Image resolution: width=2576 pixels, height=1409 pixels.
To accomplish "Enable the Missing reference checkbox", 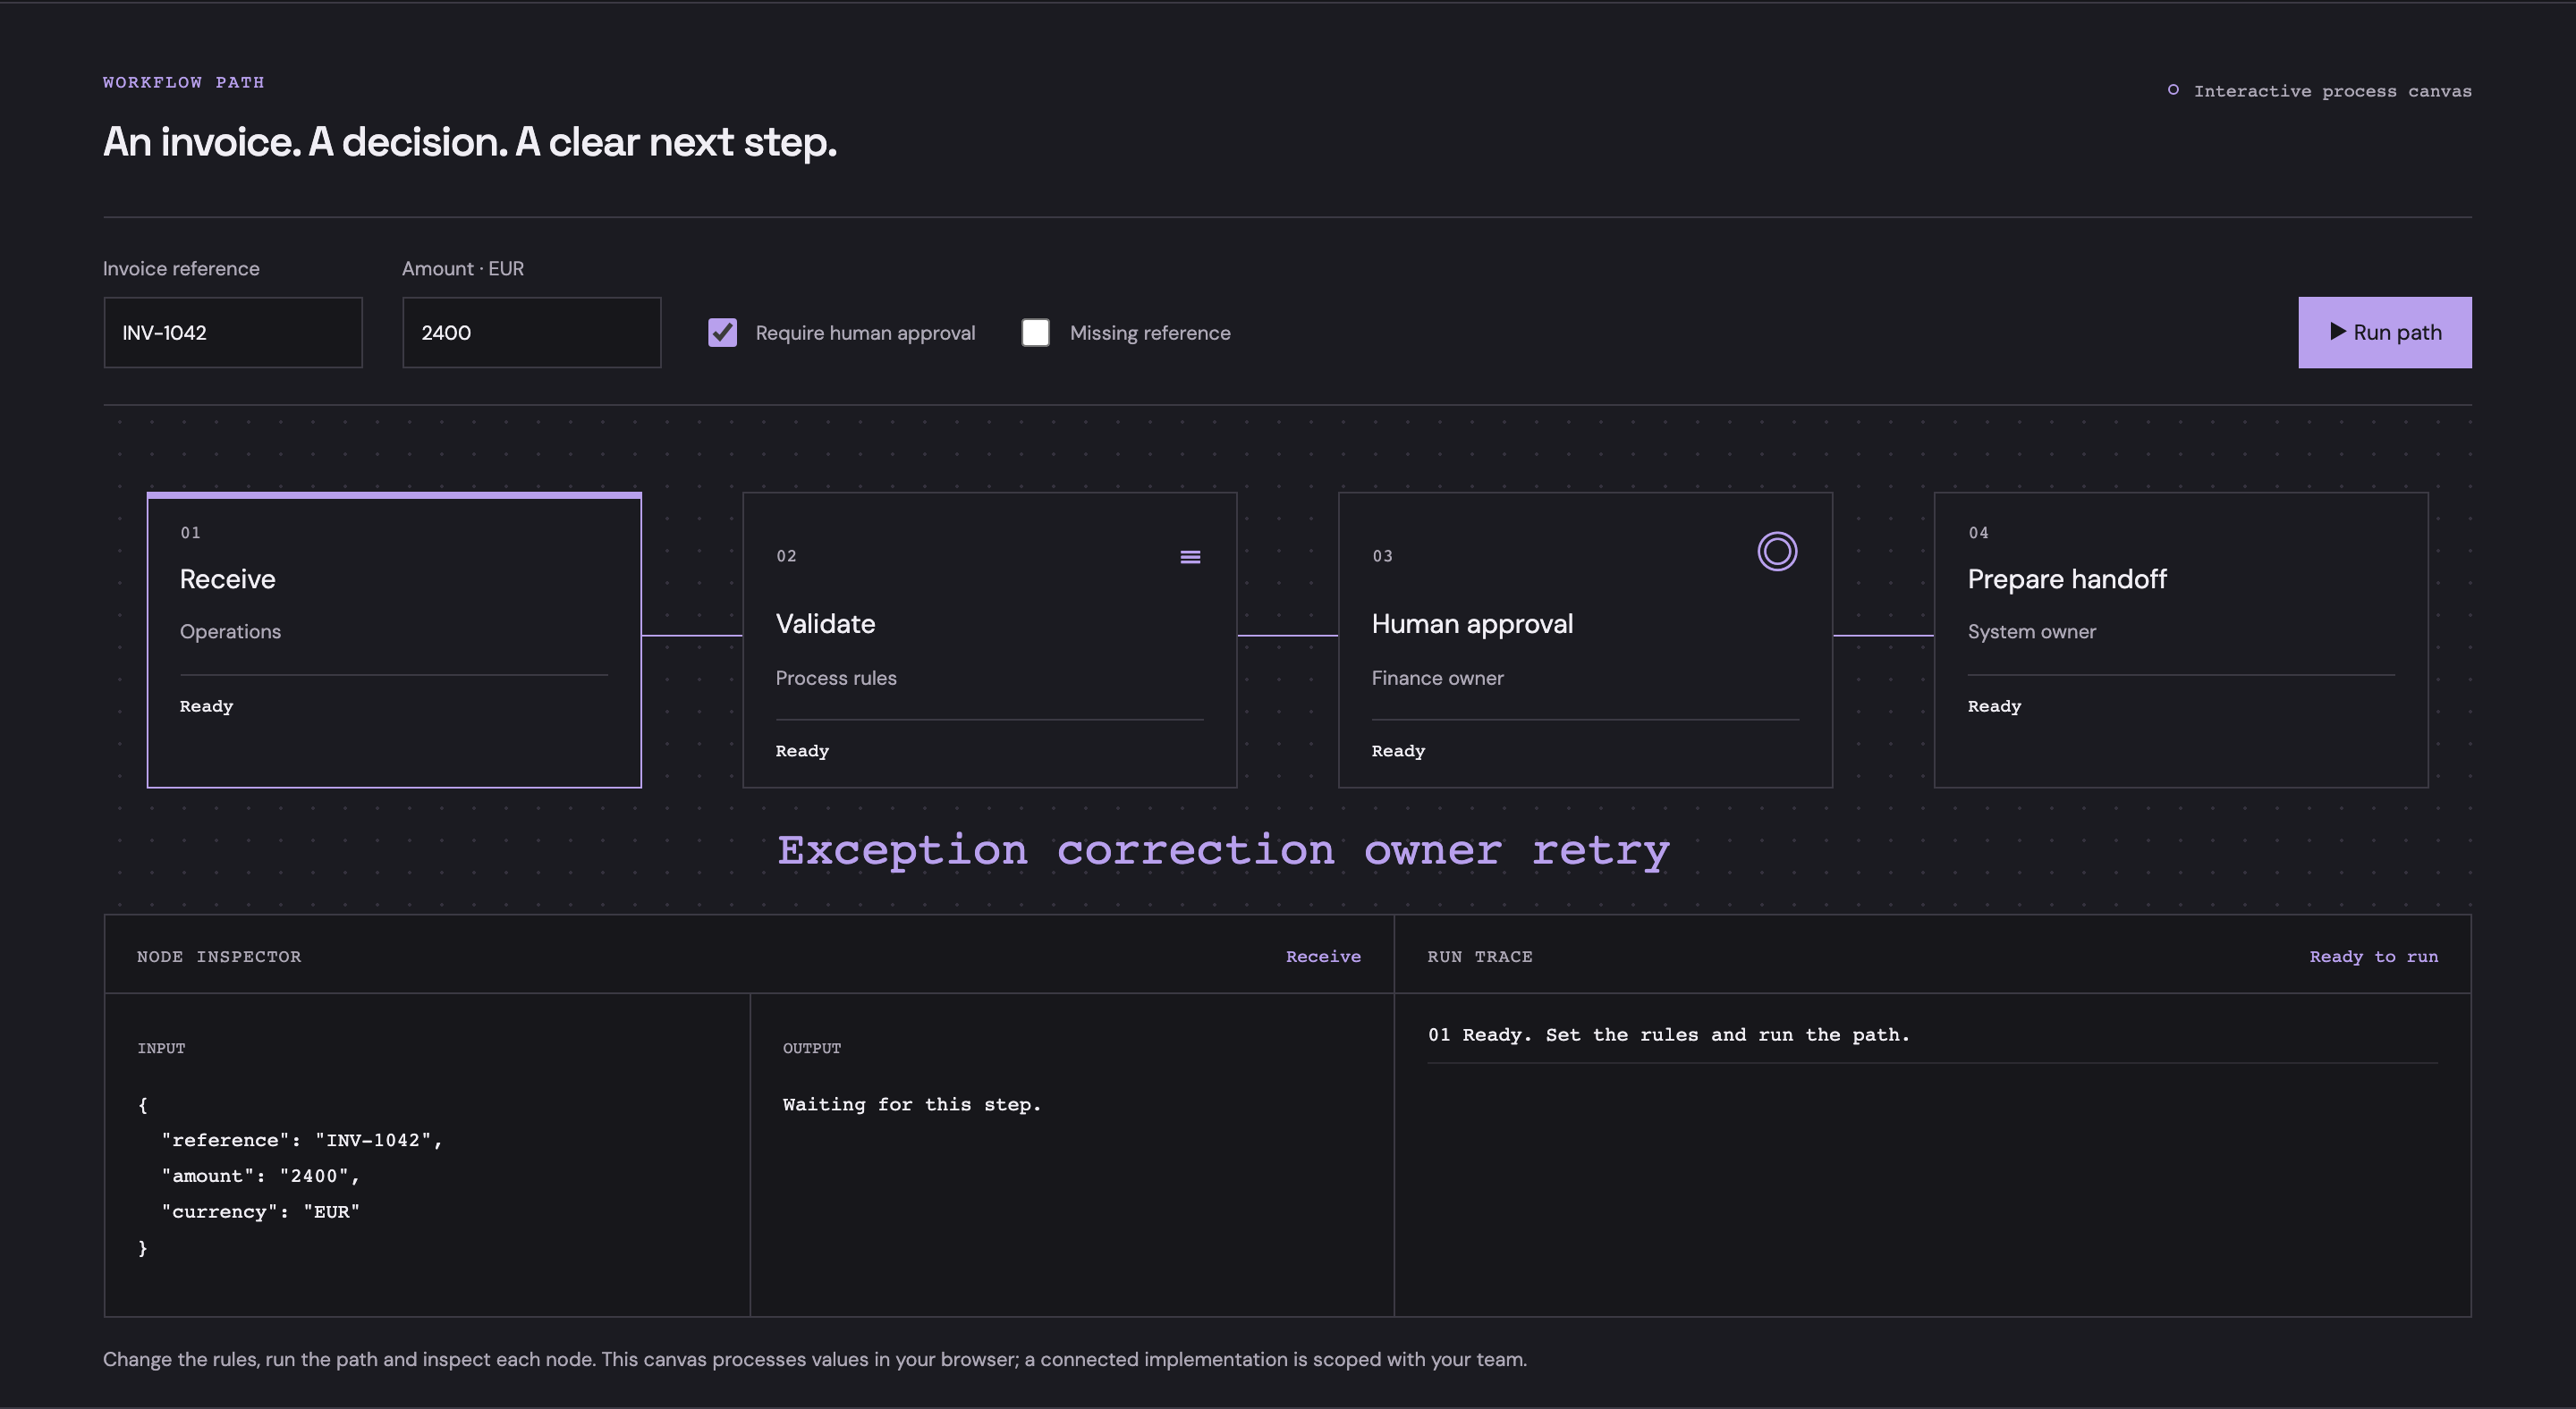I will click(x=1036, y=333).
